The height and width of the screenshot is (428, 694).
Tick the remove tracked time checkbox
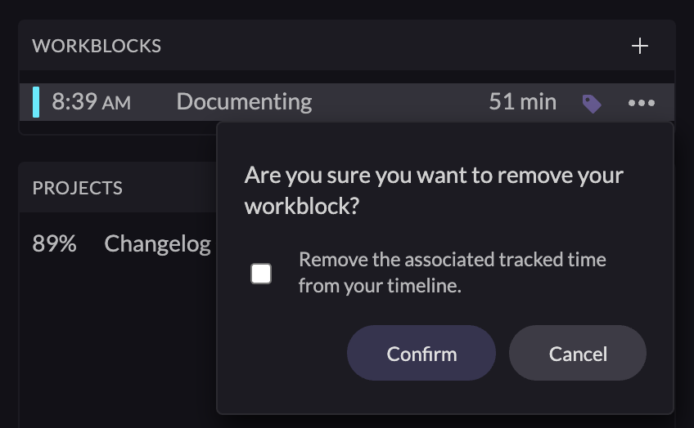tap(261, 274)
